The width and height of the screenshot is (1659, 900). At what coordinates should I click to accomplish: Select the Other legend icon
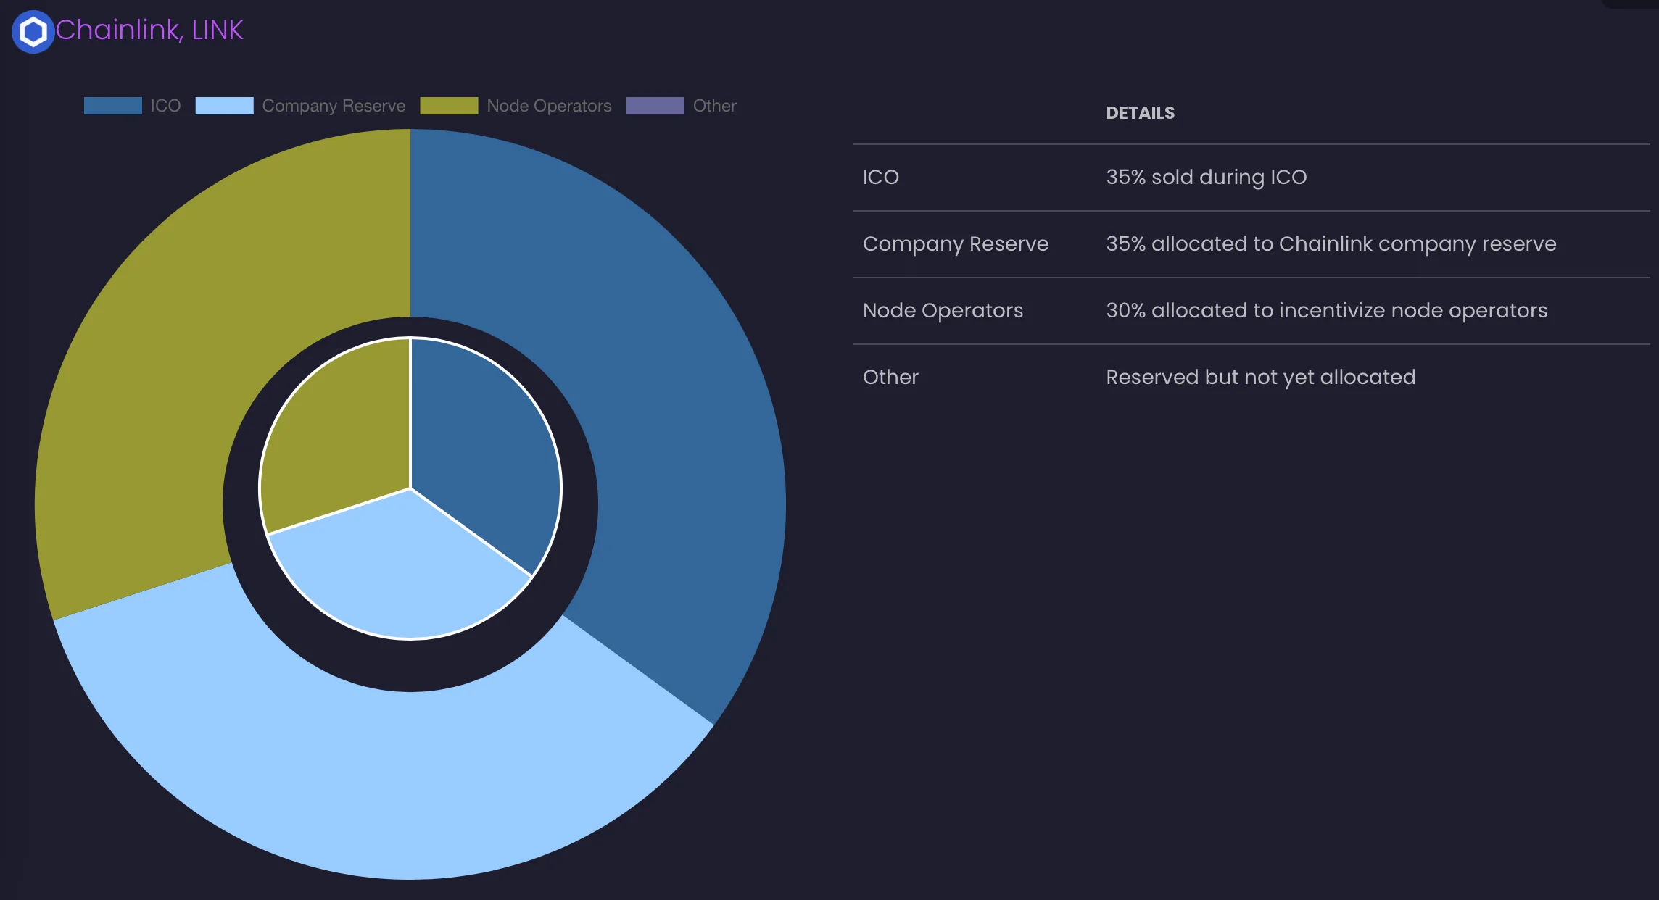point(655,105)
